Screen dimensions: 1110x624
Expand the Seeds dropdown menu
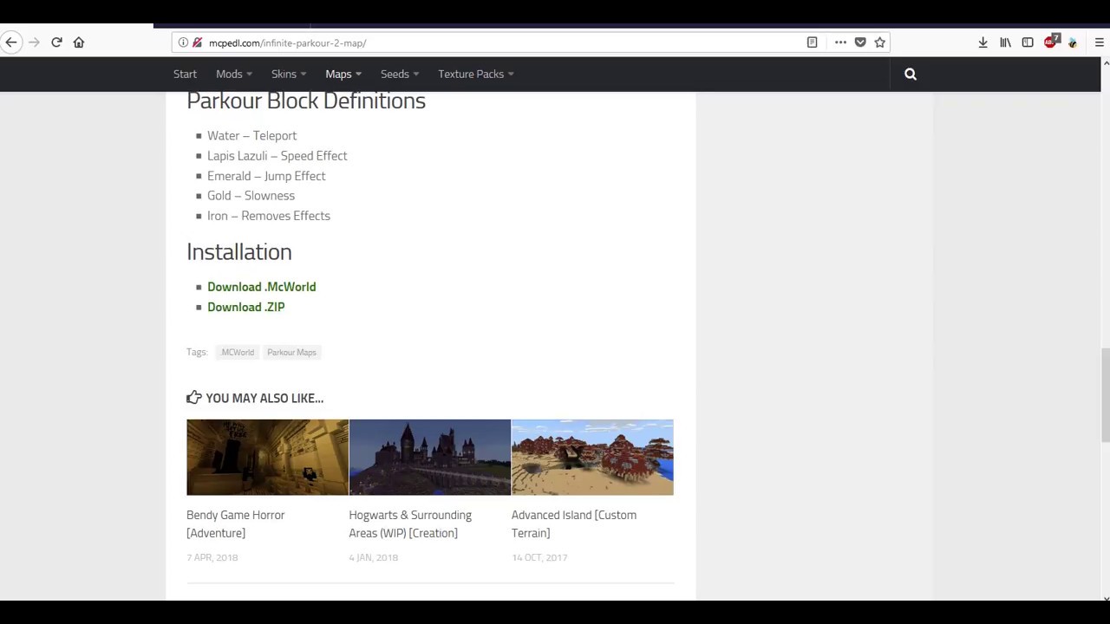pos(400,75)
